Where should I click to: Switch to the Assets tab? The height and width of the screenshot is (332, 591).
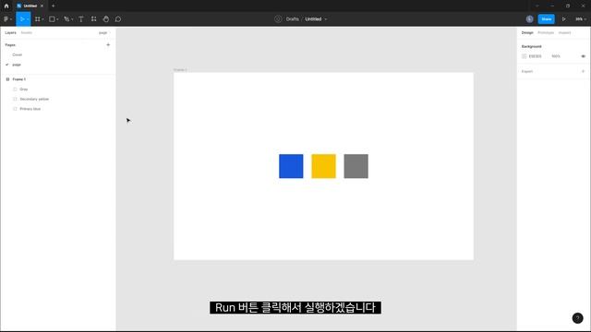(27, 33)
